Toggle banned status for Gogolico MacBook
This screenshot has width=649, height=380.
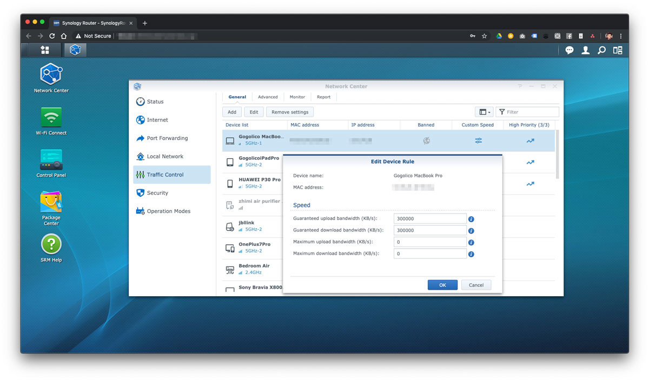(x=426, y=141)
